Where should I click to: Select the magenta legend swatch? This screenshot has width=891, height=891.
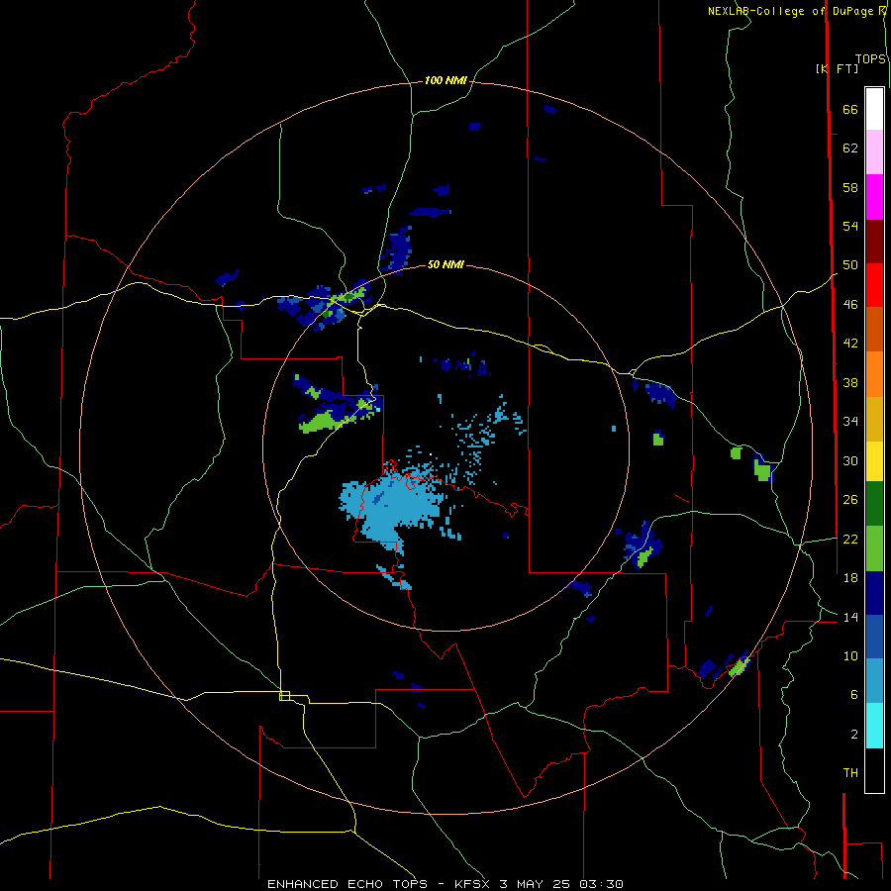[874, 197]
